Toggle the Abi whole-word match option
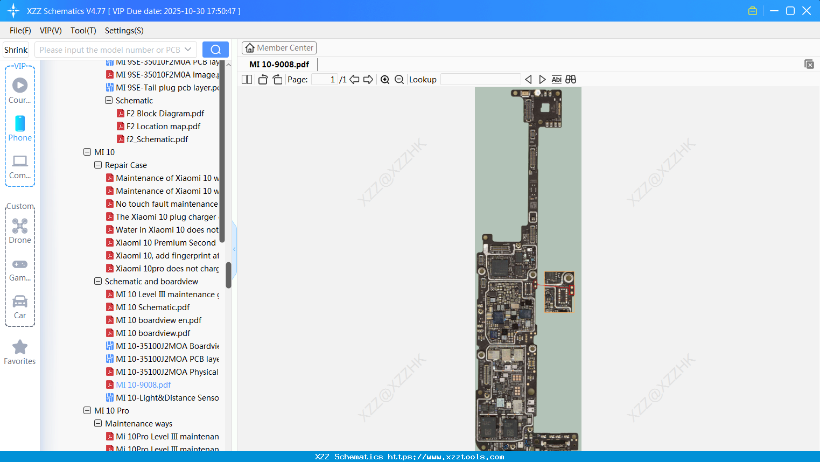 (557, 80)
